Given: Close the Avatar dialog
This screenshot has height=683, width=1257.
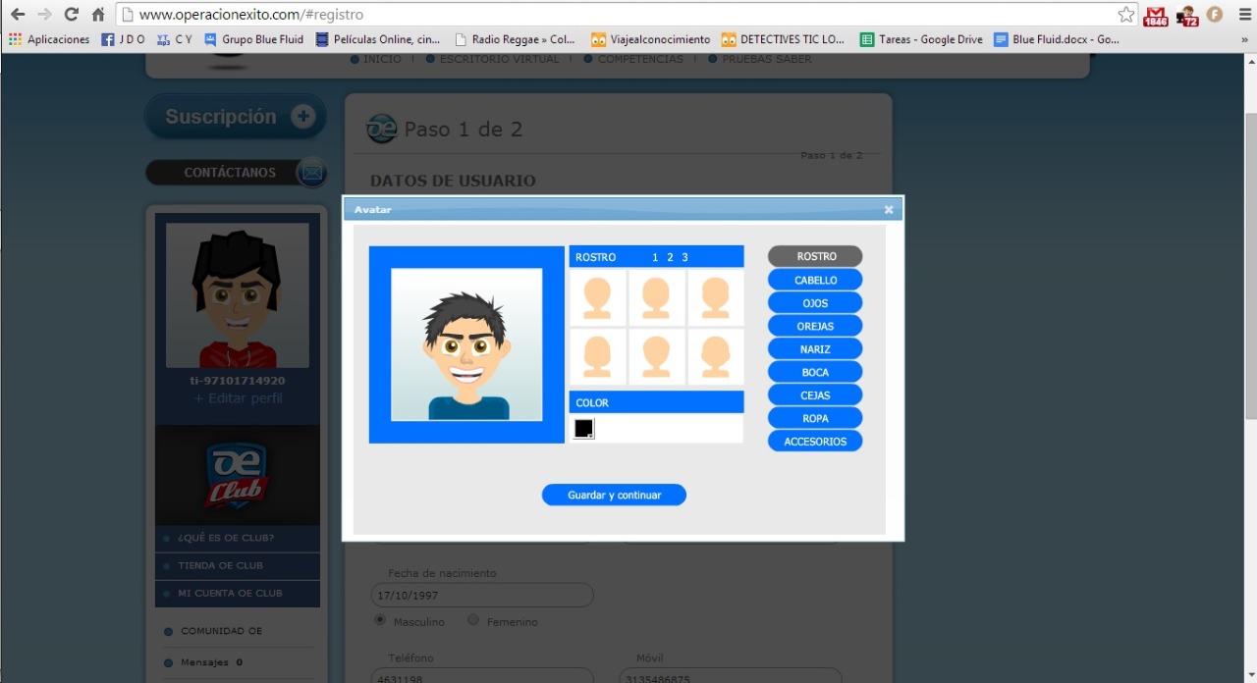Looking at the screenshot, I should (889, 210).
